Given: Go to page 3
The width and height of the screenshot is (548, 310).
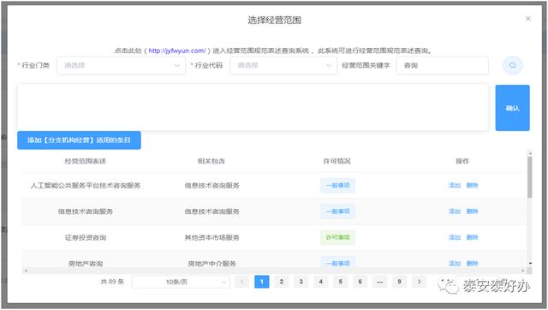Looking at the screenshot, I should pos(301,282).
